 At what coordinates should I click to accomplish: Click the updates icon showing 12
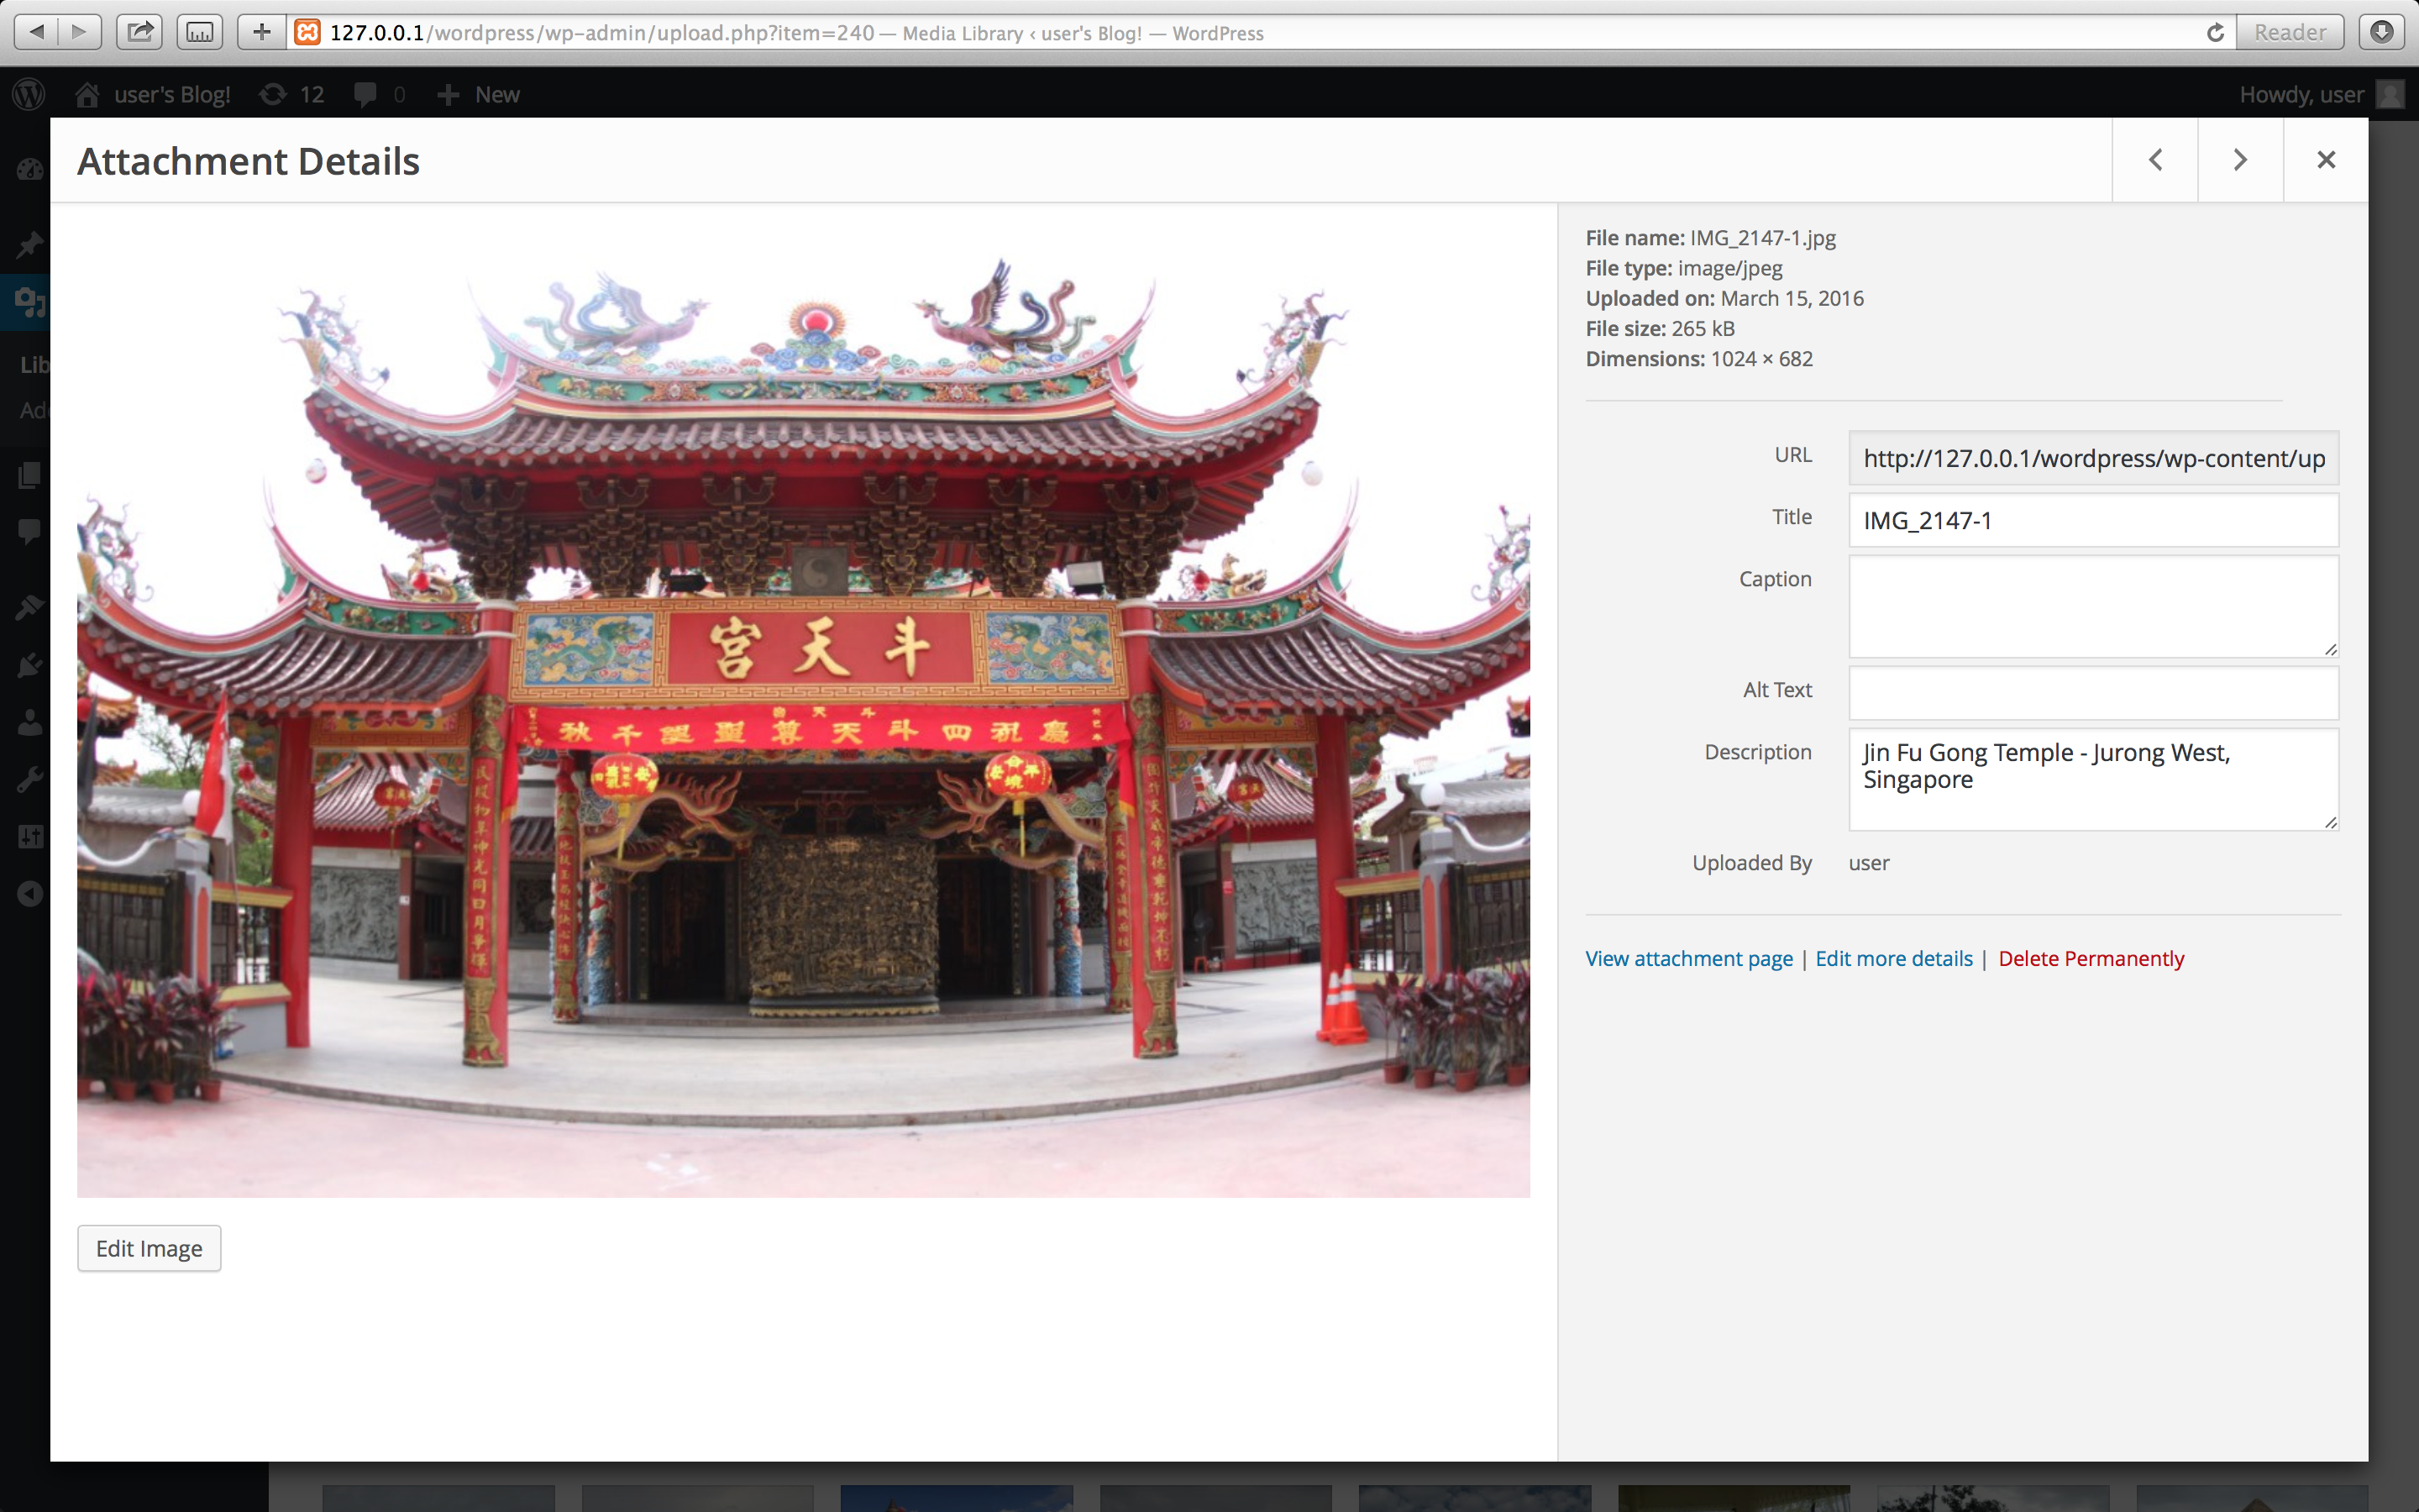tap(290, 94)
